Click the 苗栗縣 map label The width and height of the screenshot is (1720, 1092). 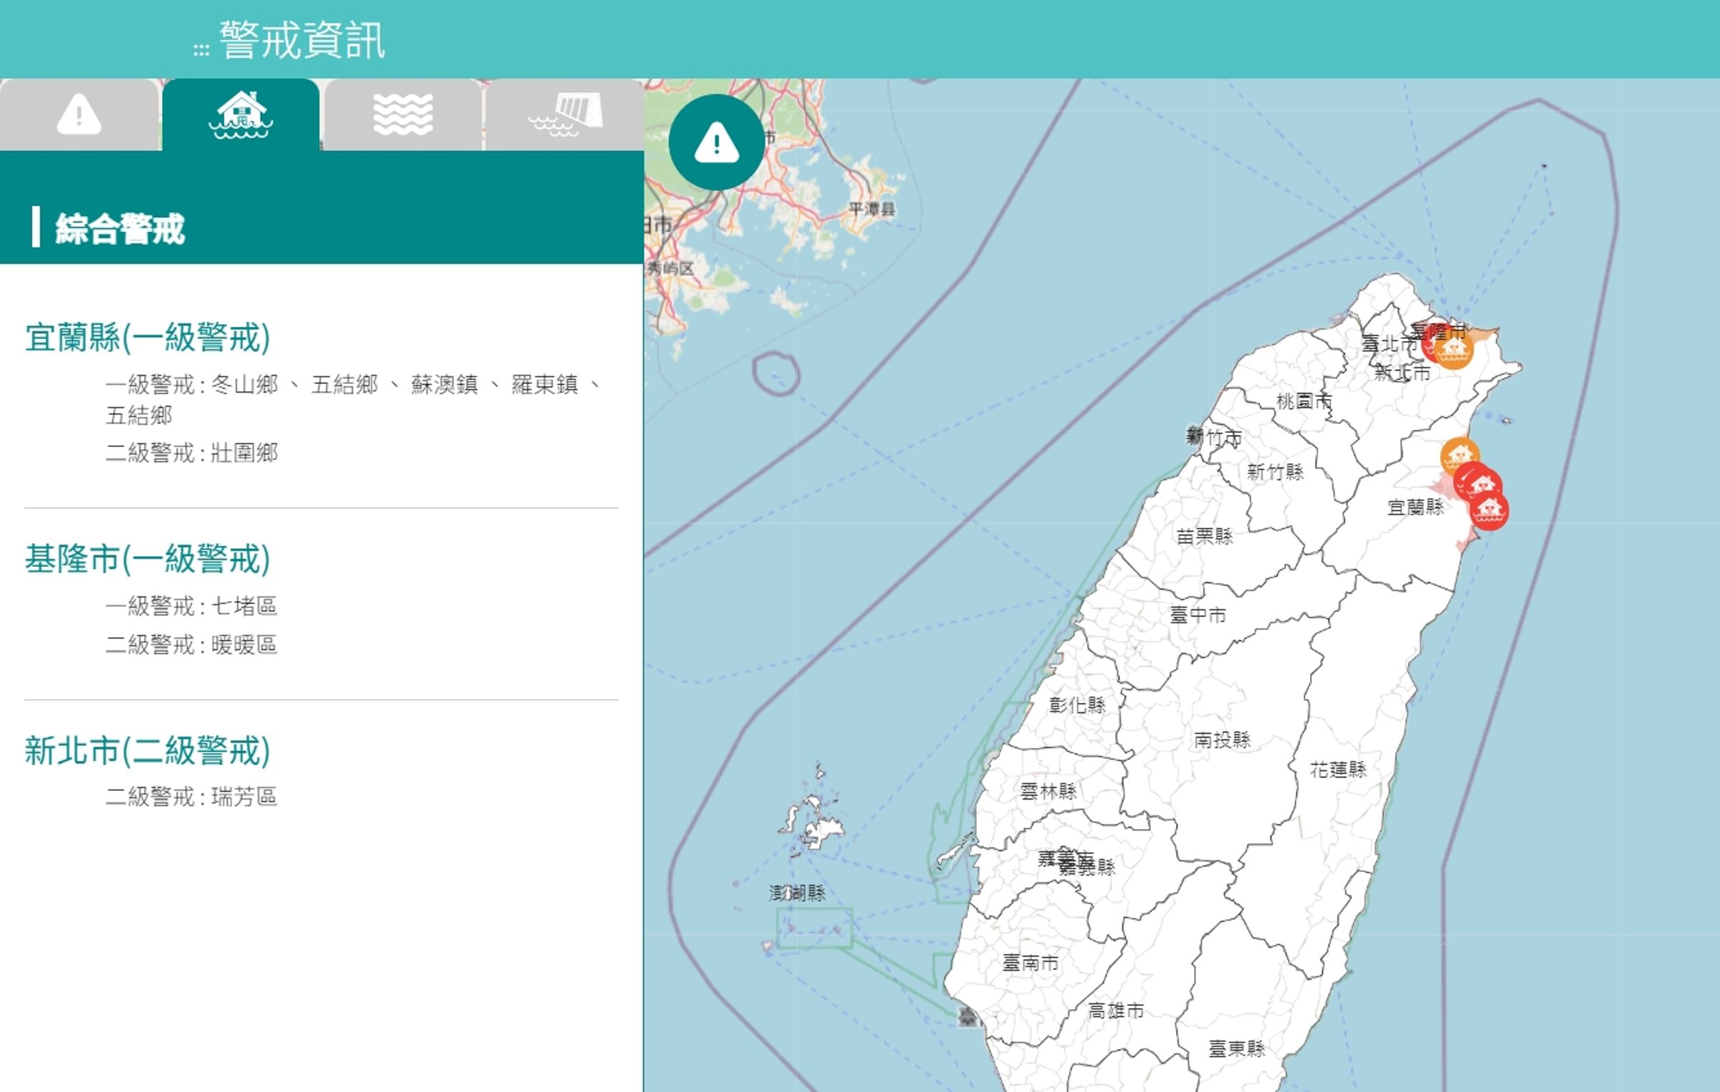(1205, 536)
